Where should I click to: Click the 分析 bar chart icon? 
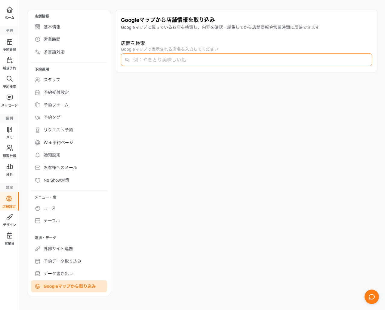tap(10, 167)
